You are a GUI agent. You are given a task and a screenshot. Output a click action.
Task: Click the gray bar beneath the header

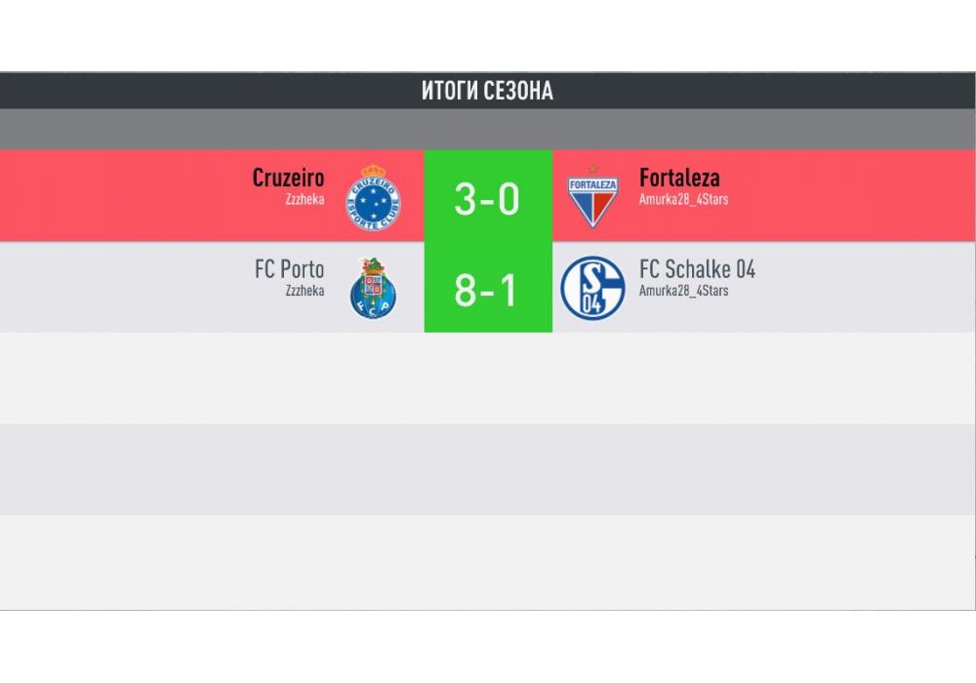click(x=487, y=129)
